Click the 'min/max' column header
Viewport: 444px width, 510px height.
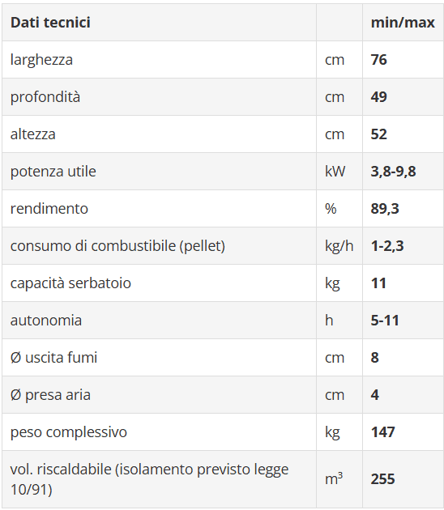(x=403, y=23)
